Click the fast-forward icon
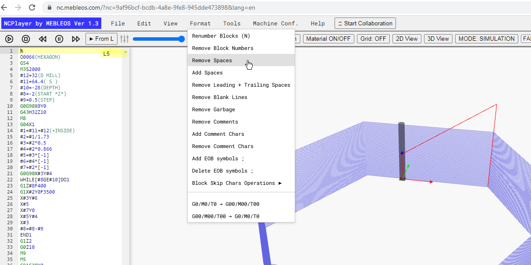This screenshot has width=531, height=265. click(76, 39)
